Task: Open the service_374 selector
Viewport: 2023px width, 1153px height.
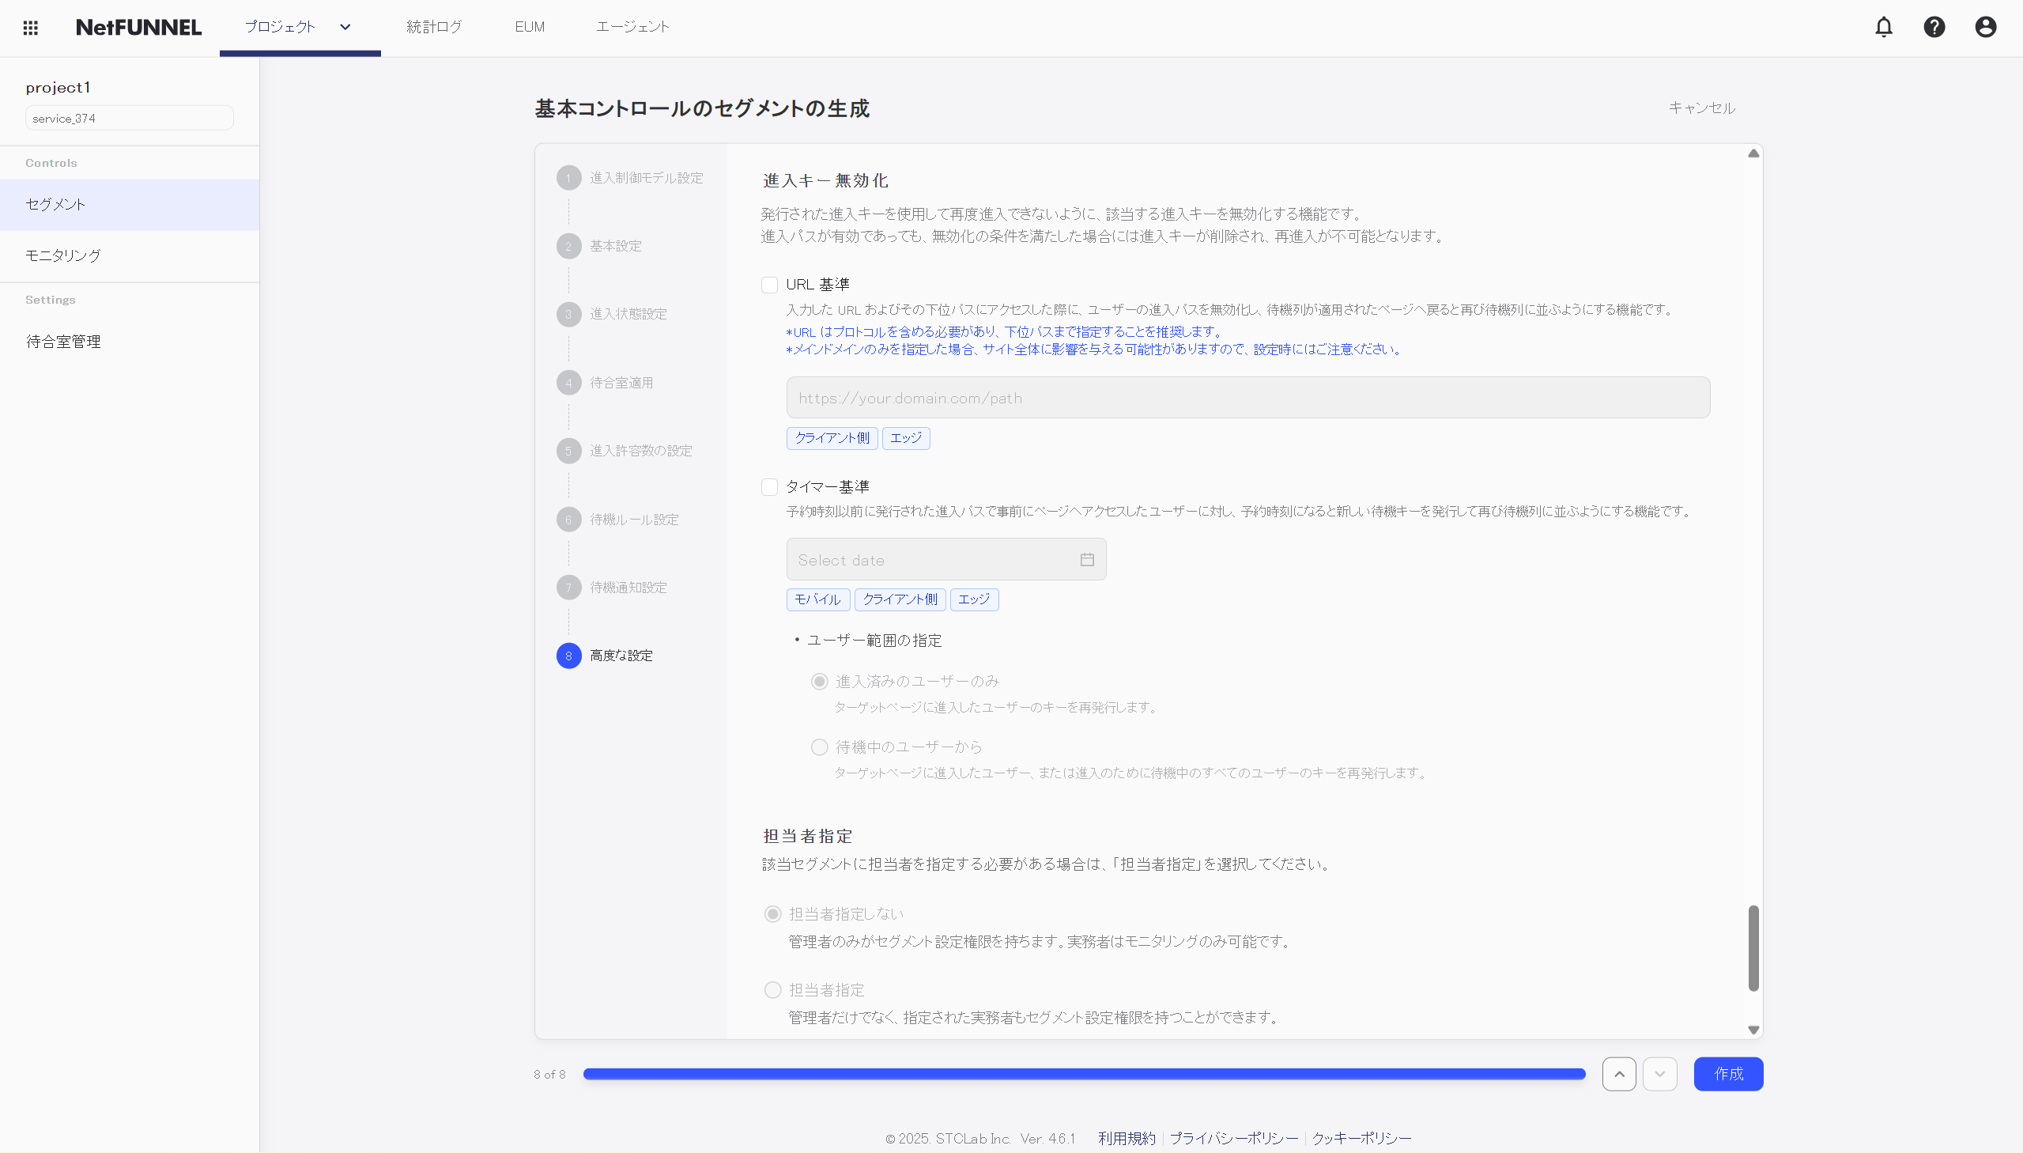Action: tap(128, 117)
